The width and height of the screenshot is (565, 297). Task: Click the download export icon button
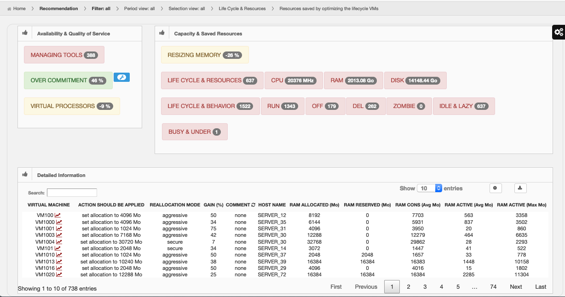pyautogui.click(x=520, y=188)
